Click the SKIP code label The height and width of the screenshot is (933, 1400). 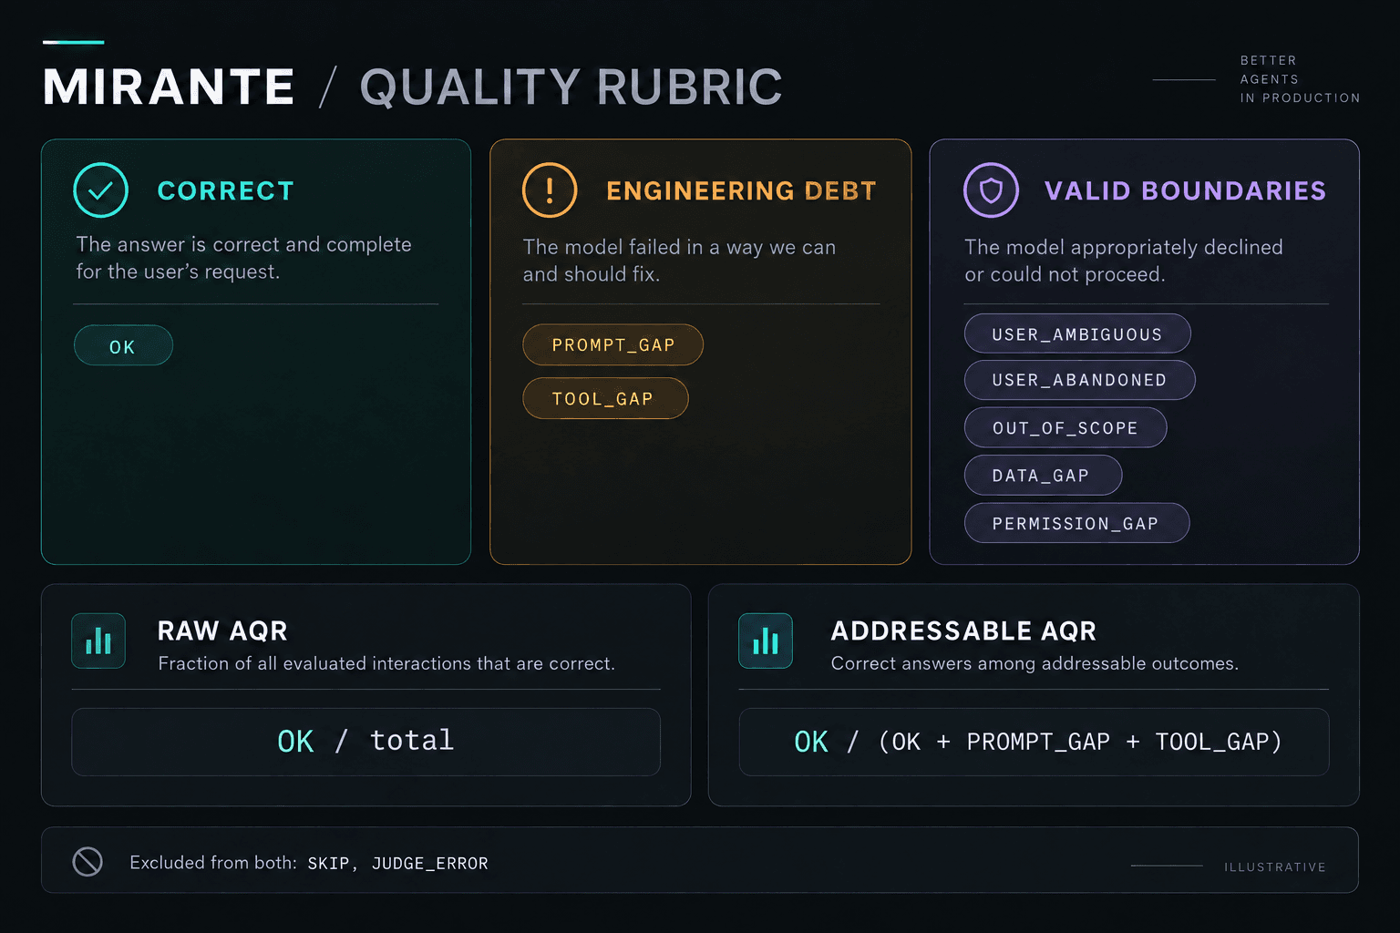click(328, 863)
